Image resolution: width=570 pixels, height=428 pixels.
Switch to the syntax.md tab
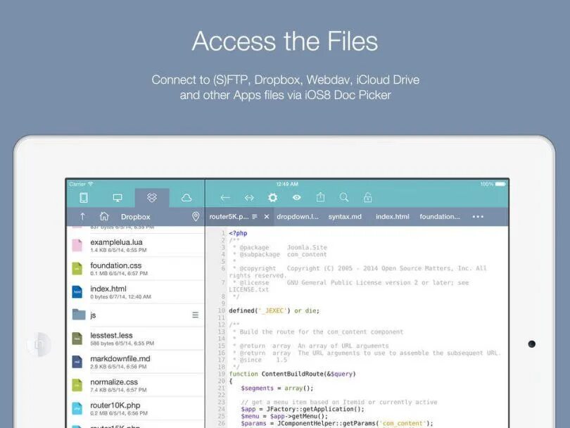pyautogui.click(x=345, y=216)
